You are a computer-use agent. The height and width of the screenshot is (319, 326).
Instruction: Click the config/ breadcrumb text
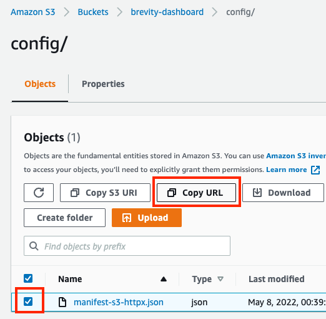coord(240,12)
